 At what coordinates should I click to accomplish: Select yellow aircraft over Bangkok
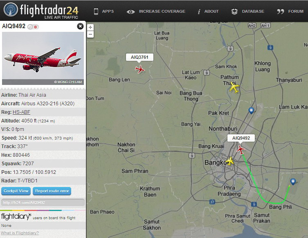coord(230,161)
